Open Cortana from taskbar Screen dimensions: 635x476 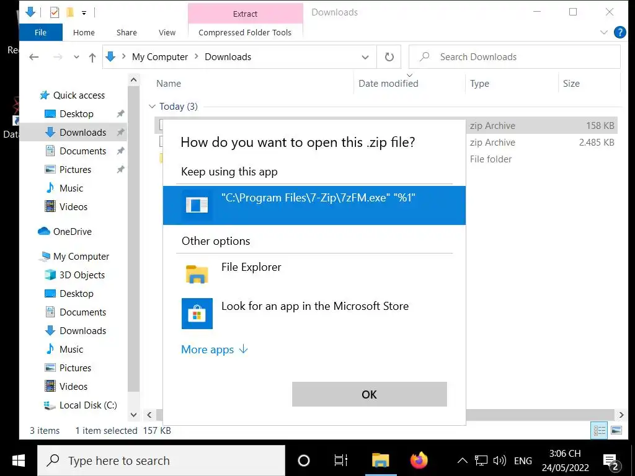[x=304, y=461]
